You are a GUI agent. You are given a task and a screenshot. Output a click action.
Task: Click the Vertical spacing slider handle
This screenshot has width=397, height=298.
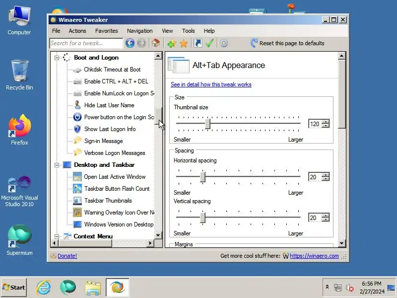[203, 218]
